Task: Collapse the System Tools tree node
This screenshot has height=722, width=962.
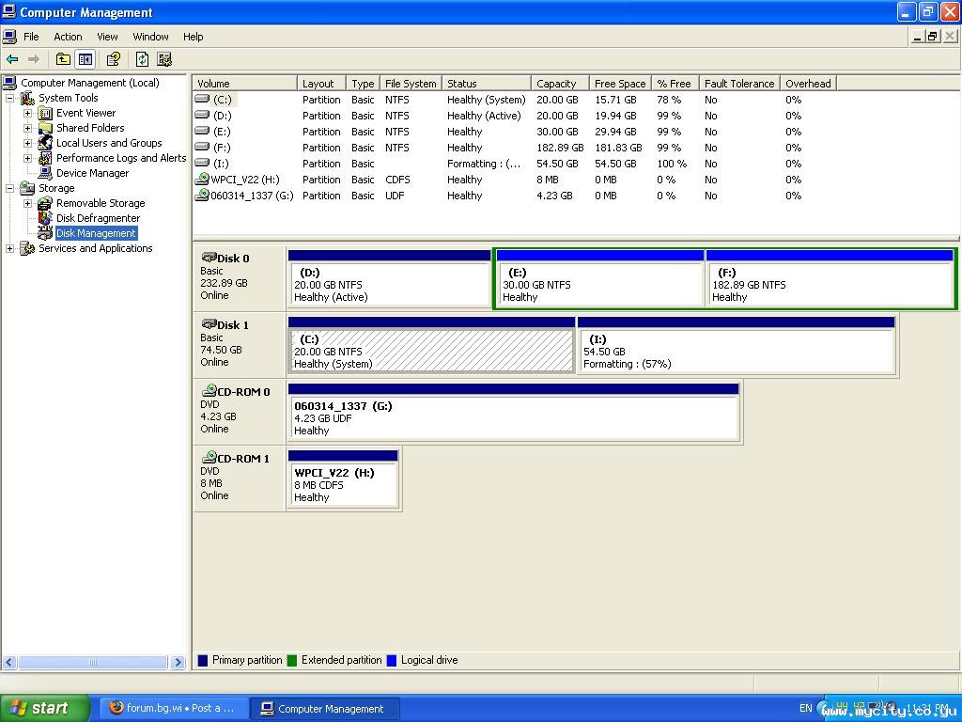Action: (x=10, y=98)
